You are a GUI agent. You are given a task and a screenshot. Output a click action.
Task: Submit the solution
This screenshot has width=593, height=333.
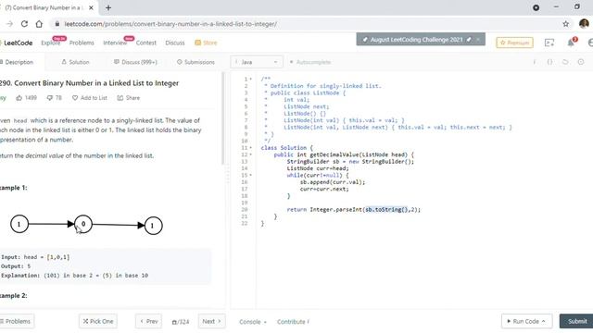576,321
